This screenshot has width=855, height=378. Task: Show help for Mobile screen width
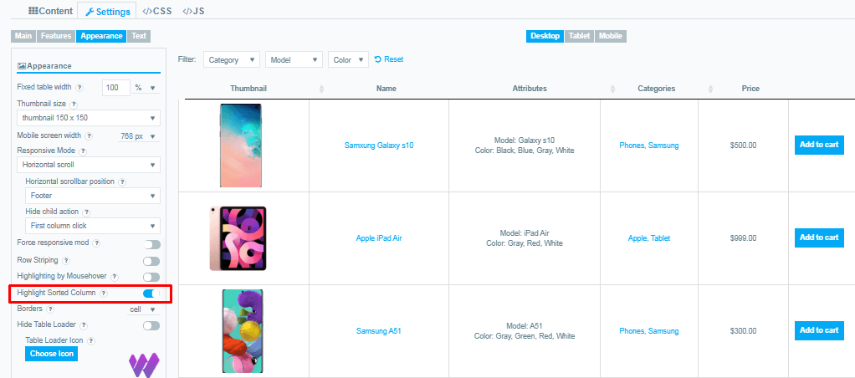89,135
